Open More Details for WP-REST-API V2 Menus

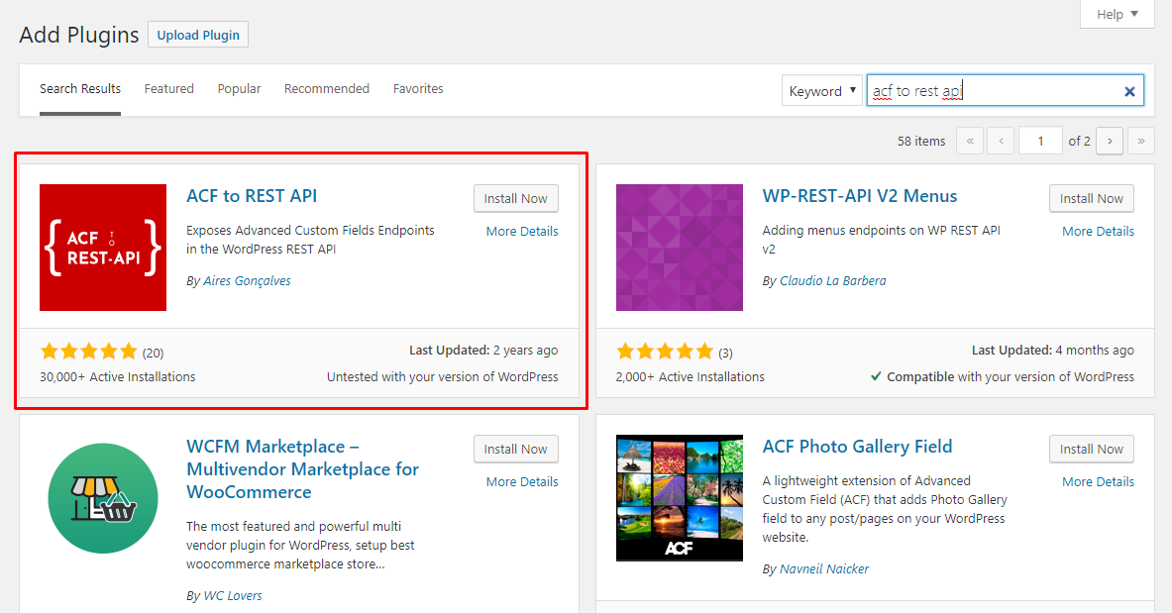coord(1098,231)
